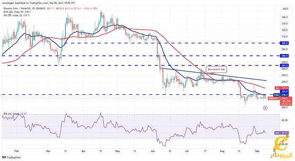
Task: Click the RSI (14, close) indicator legend
Action: 11,114
